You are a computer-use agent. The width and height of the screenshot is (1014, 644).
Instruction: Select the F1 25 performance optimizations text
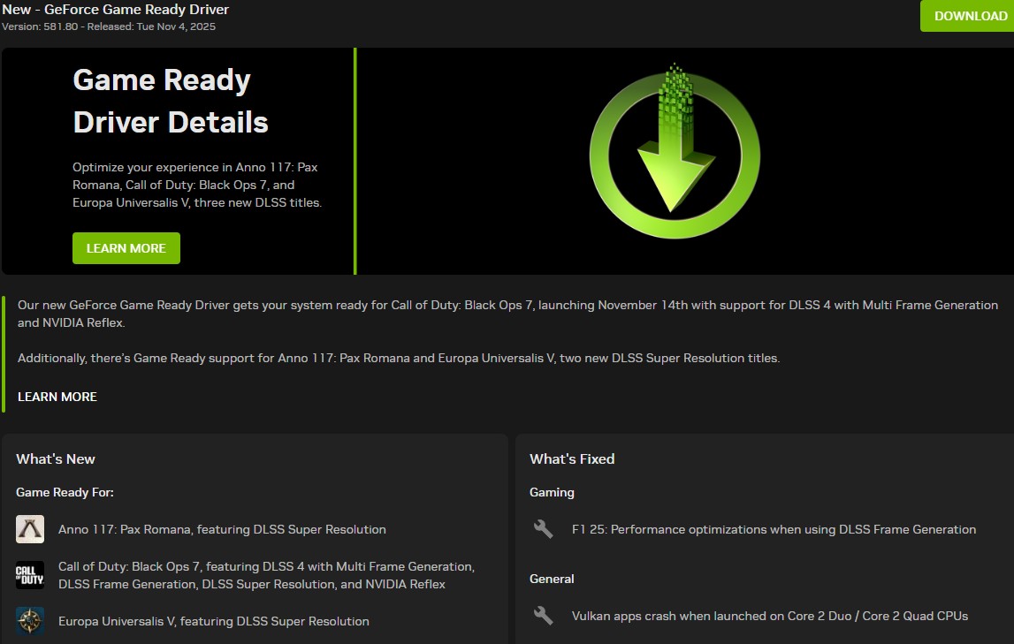pyautogui.click(x=774, y=529)
